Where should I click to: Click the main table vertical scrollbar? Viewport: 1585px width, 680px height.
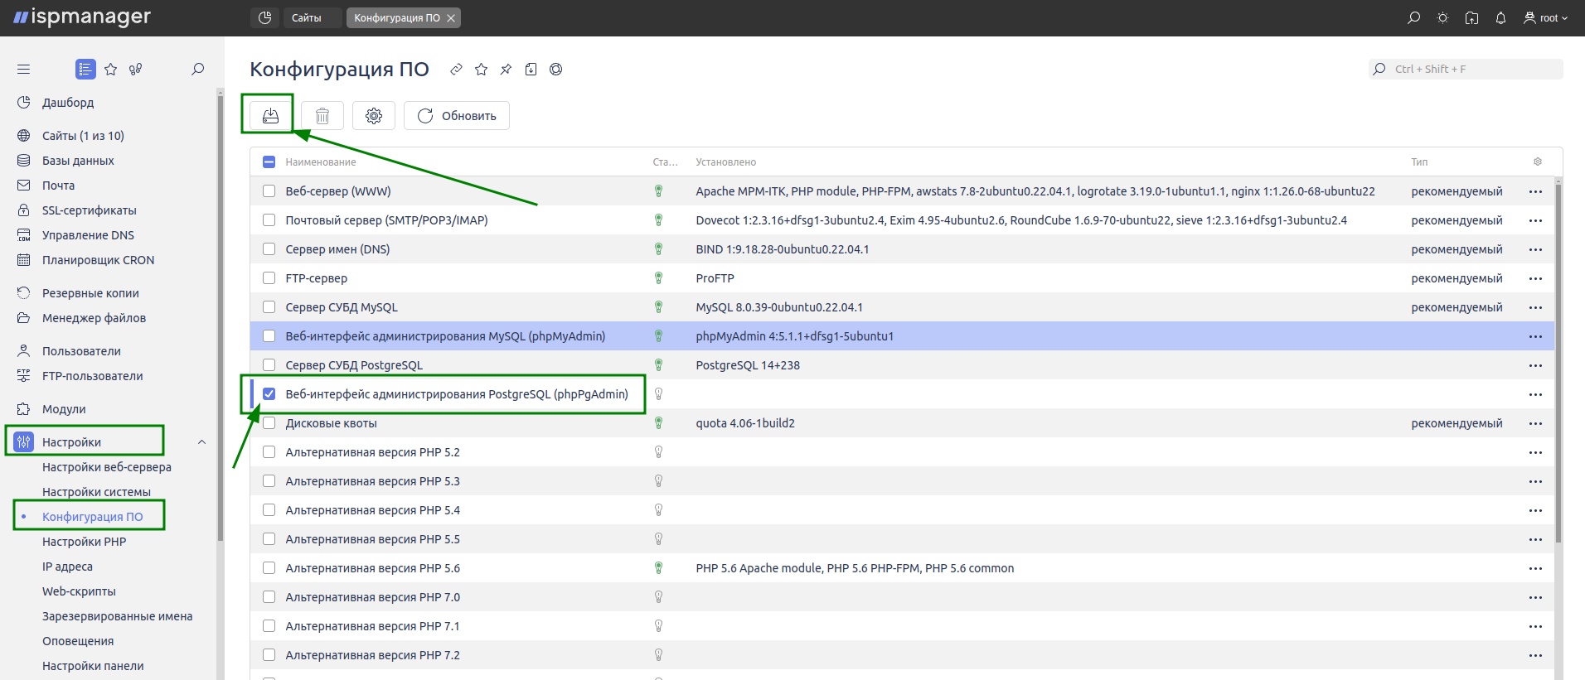[1558, 363]
